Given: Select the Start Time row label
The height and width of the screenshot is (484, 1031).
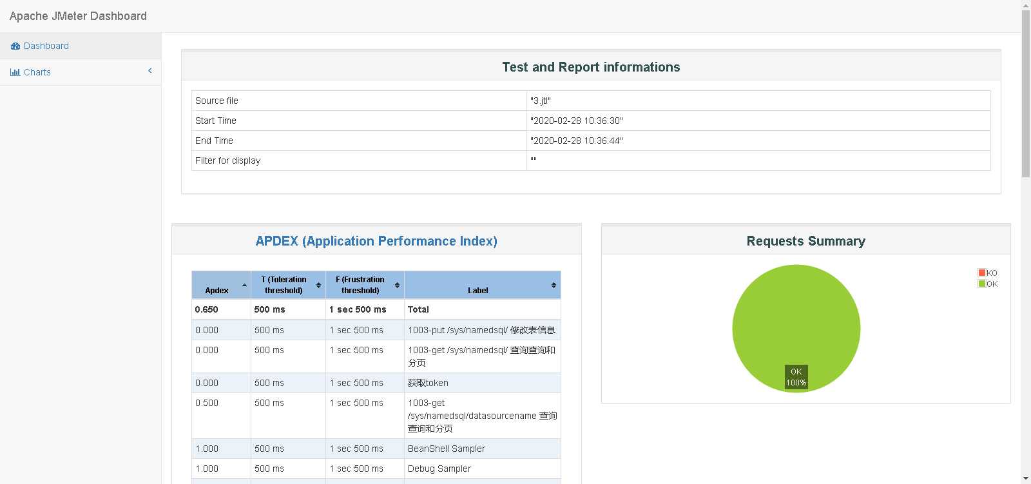Looking at the screenshot, I should pyautogui.click(x=216, y=121).
